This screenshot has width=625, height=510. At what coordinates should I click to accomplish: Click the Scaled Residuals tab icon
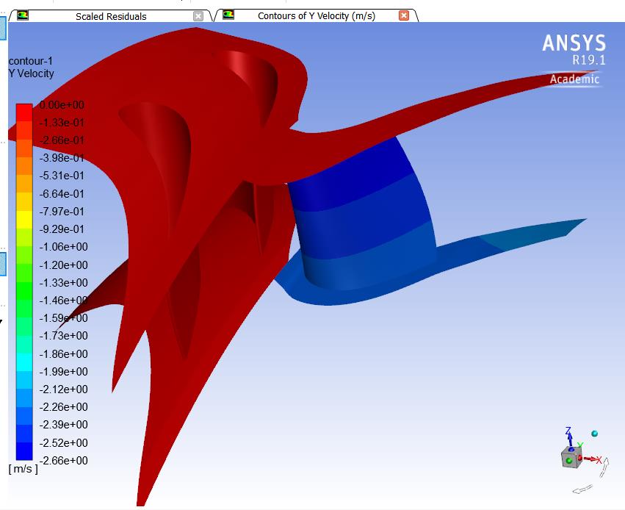point(23,15)
